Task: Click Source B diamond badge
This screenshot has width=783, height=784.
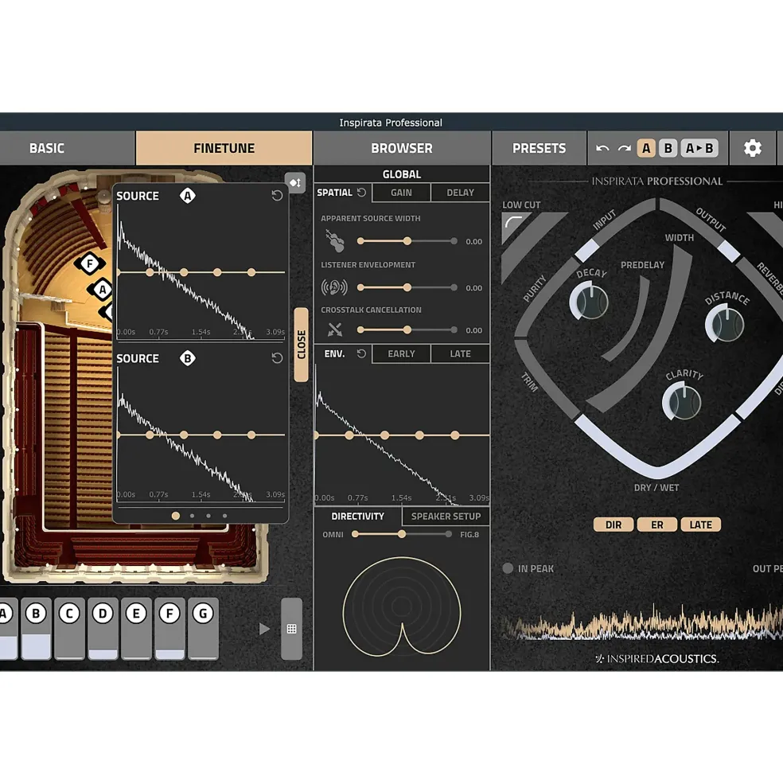Action: [188, 358]
